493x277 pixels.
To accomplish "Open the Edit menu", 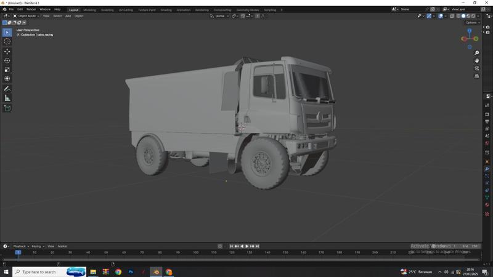I will [x=20, y=9].
